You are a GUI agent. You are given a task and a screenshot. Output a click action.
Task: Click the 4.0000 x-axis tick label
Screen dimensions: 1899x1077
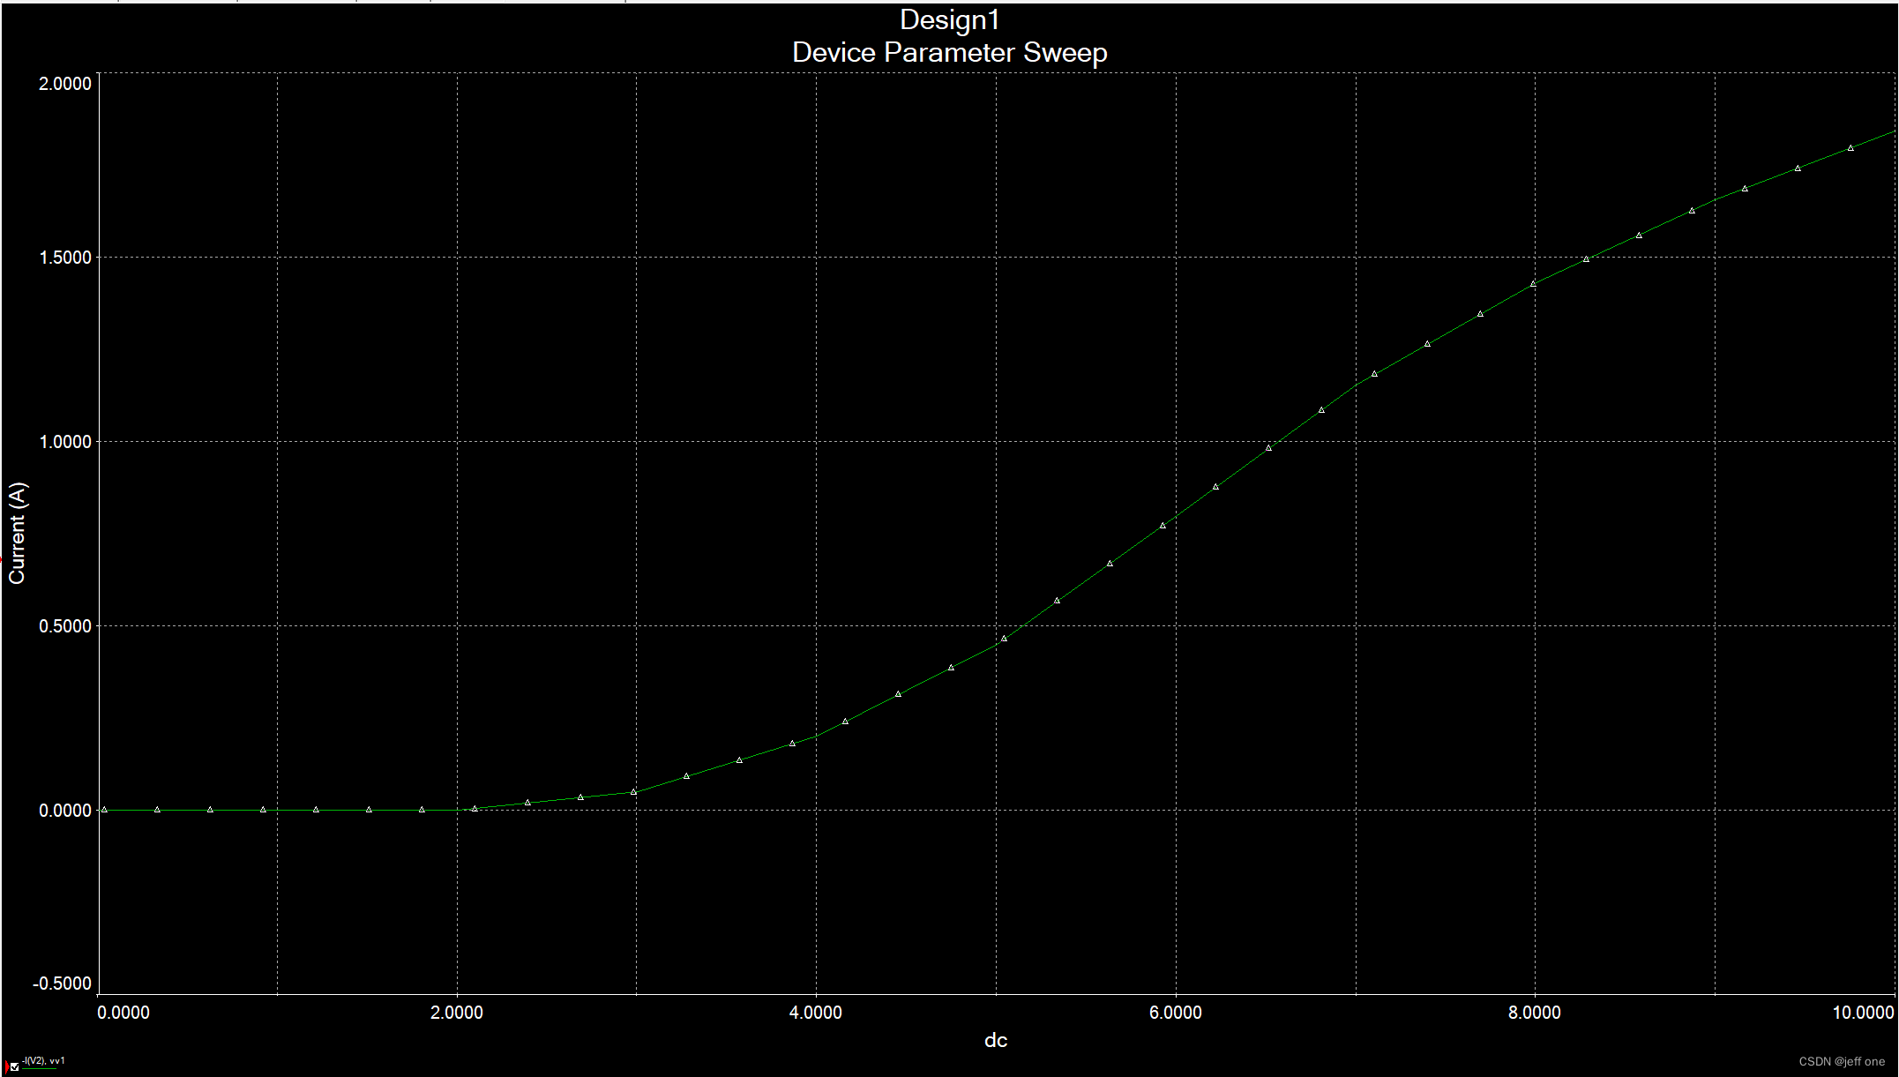pos(815,1013)
